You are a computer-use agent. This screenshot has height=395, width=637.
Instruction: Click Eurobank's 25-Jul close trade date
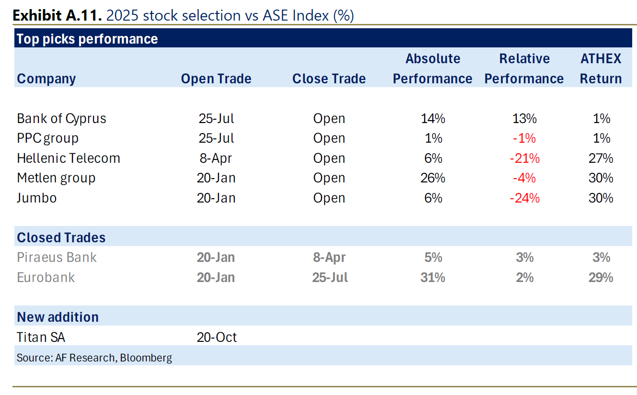[329, 277]
